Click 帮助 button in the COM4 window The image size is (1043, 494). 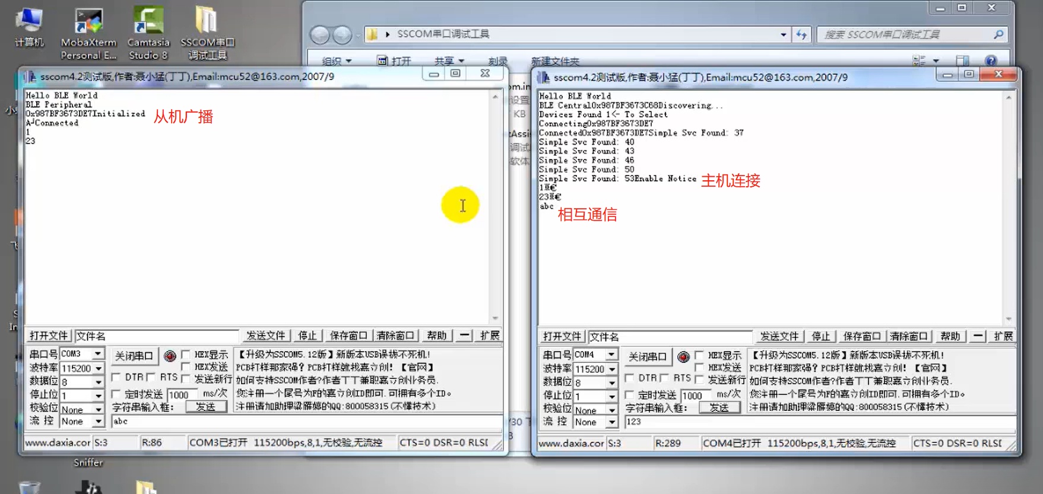pyautogui.click(x=950, y=337)
